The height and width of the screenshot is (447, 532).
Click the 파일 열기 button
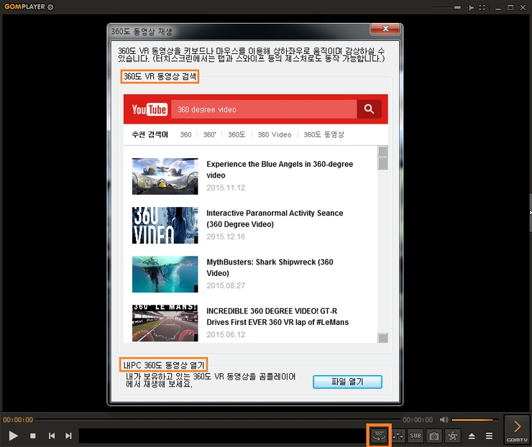click(347, 382)
